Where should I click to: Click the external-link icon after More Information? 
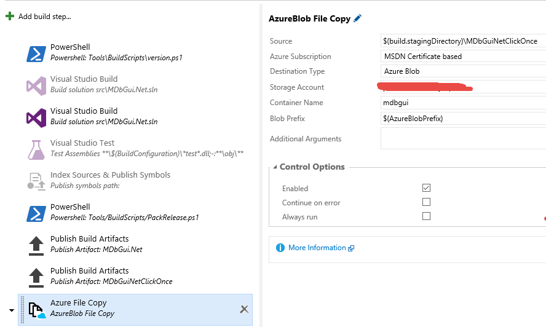click(x=351, y=248)
